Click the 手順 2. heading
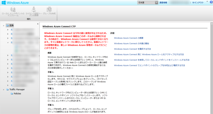This screenshot has height=114, width=213. pyautogui.click(x=51, y=89)
